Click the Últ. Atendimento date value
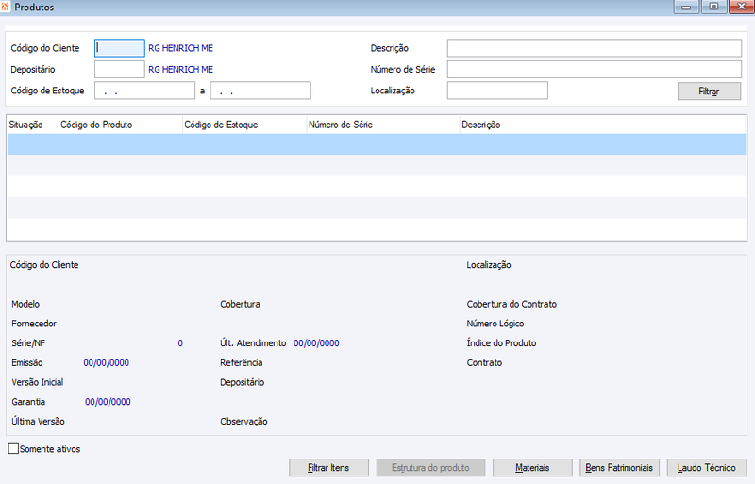This screenshot has width=755, height=484. point(316,342)
